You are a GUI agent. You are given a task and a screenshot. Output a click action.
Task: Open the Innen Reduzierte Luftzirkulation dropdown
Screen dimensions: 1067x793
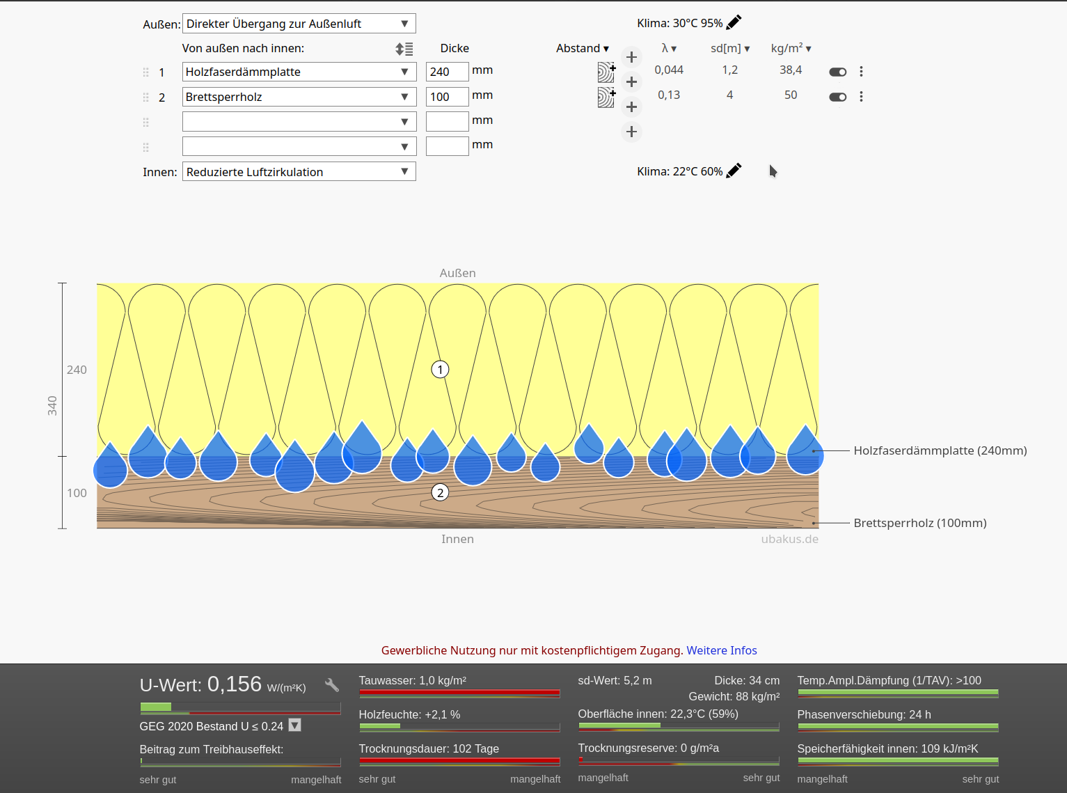coord(299,172)
